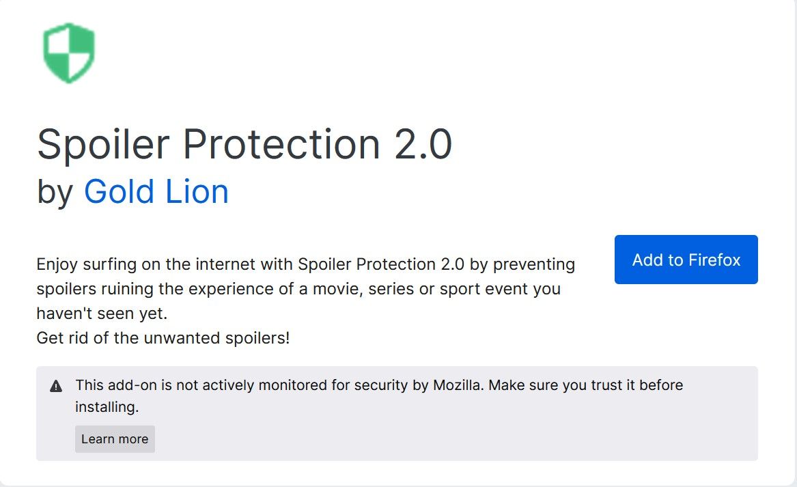Click the black alert icon beside the warning
Image resolution: width=797 pixels, height=487 pixels.
(x=57, y=385)
